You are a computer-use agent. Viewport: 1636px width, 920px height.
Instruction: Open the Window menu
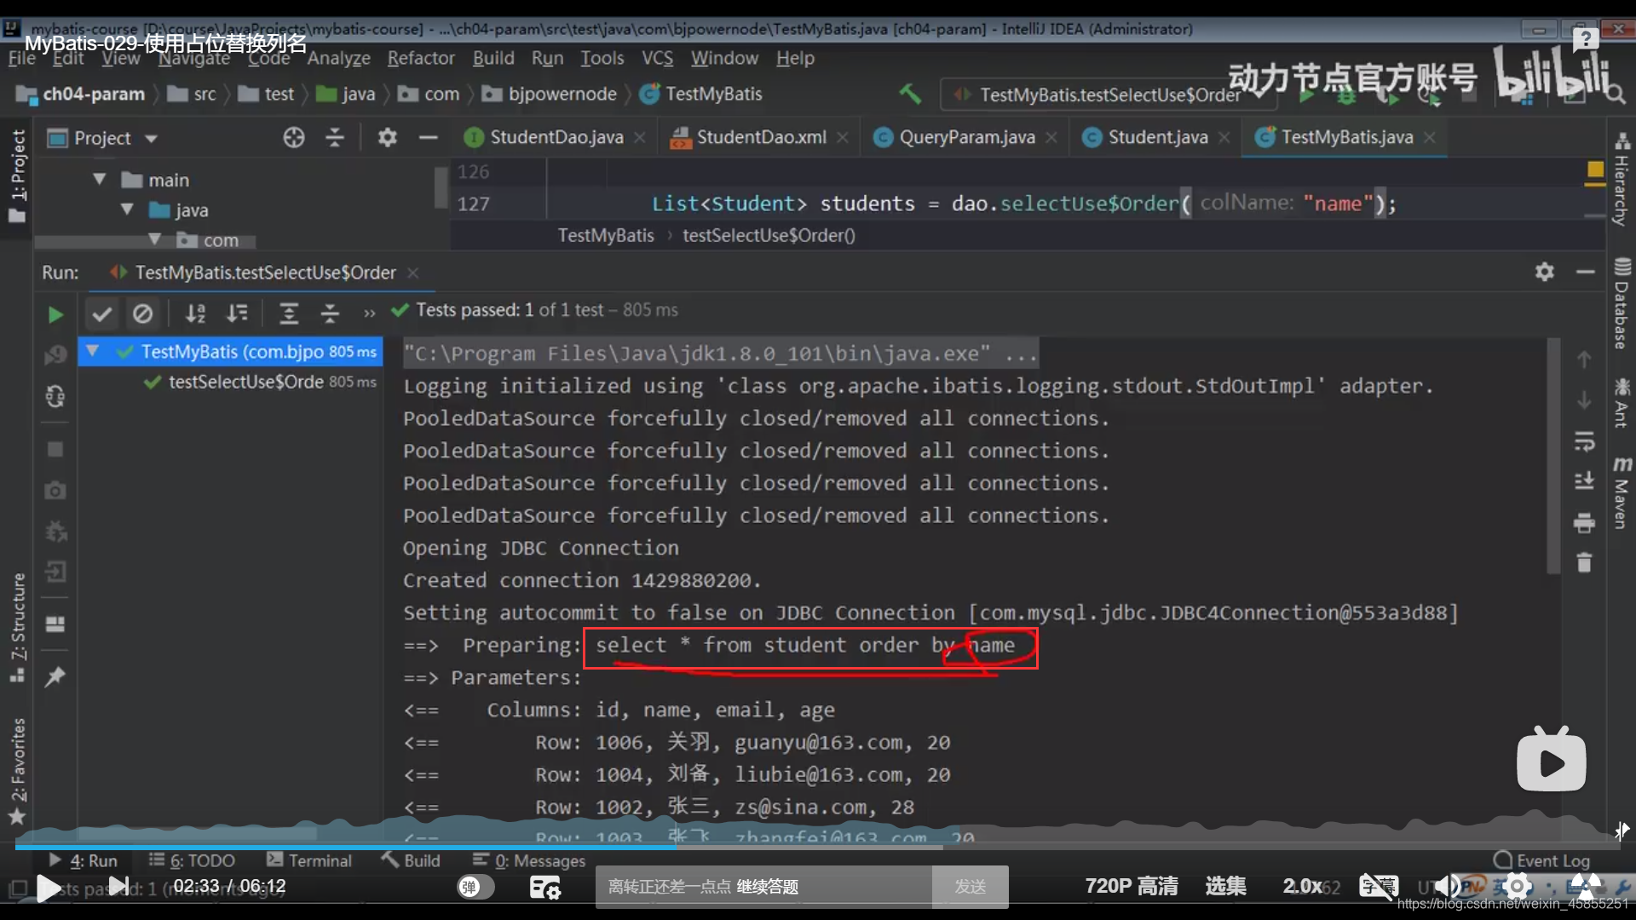pyautogui.click(x=724, y=58)
